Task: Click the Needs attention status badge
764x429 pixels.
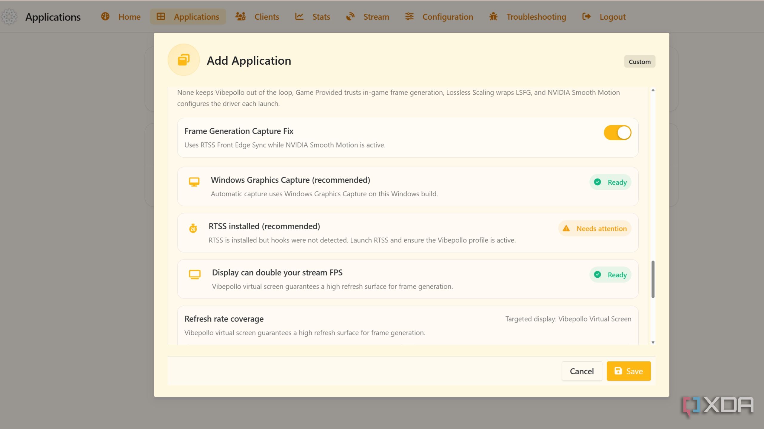Action: pyautogui.click(x=594, y=229)
